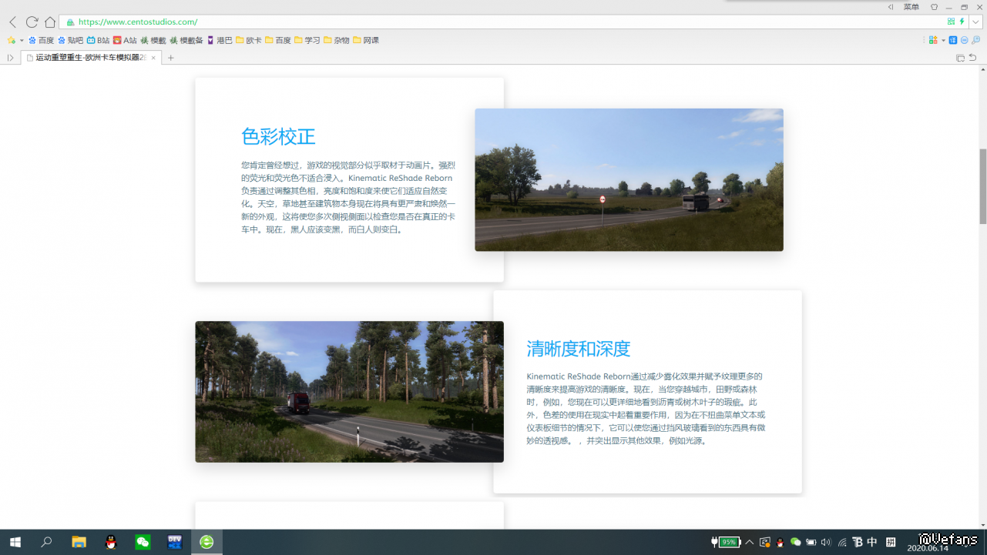The width and height of the screenshot is (987, 555).
Task: Click the browser back arrow
Action: click(x=12, y=22)
